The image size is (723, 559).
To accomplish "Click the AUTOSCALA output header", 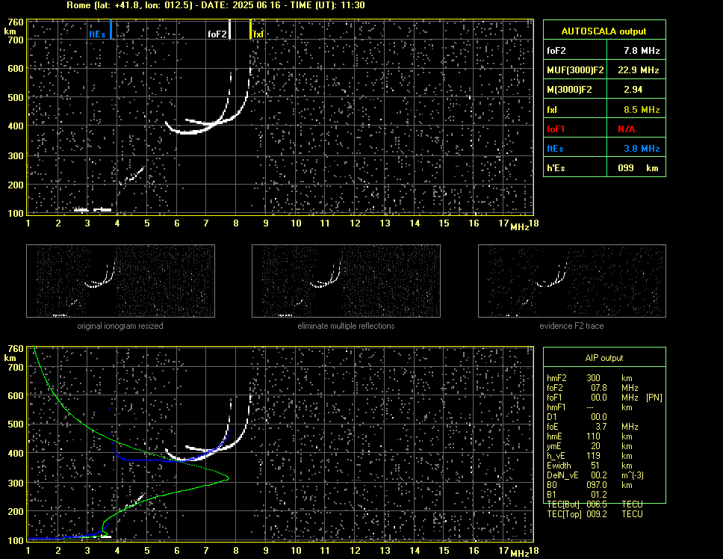I will coord(604,31).
